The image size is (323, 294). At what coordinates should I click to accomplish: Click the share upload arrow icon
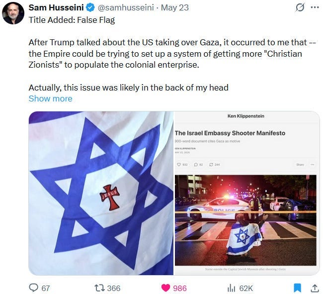(x=315, y=288)
